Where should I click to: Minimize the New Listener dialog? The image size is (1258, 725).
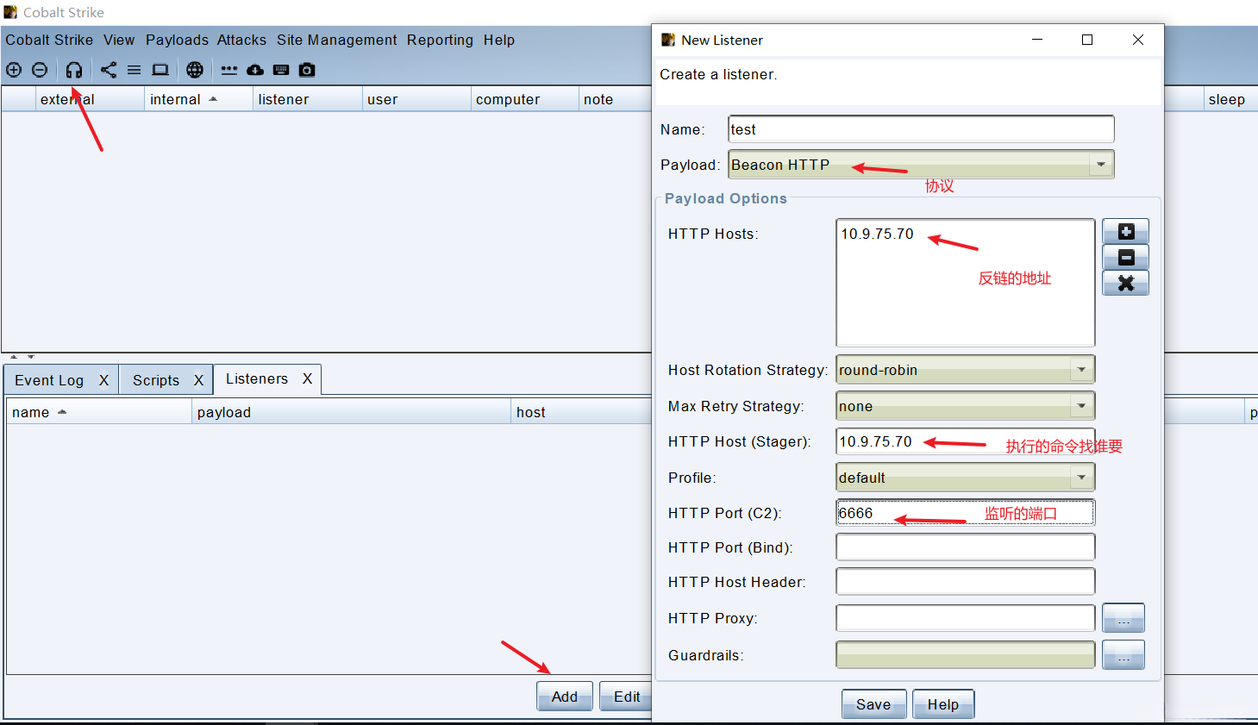click(x=1037, y=40)
